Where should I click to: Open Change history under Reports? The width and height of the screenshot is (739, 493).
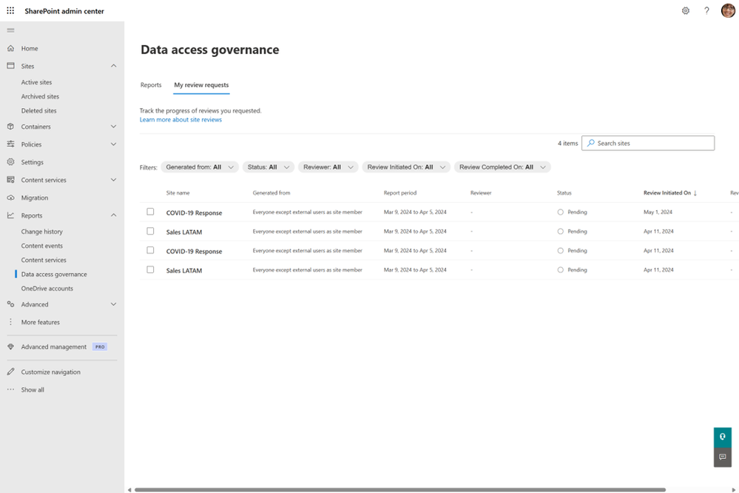pyautogui.click(x=41, y=232)
